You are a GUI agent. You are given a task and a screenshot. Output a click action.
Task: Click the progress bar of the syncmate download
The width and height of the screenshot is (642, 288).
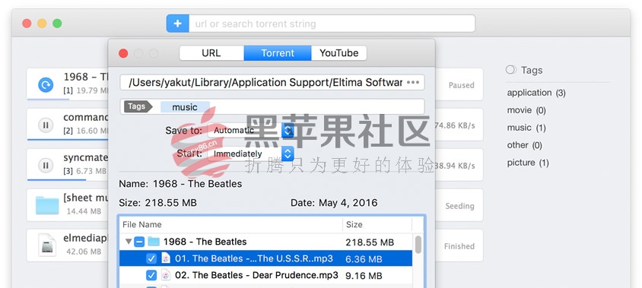pos(56,179)
